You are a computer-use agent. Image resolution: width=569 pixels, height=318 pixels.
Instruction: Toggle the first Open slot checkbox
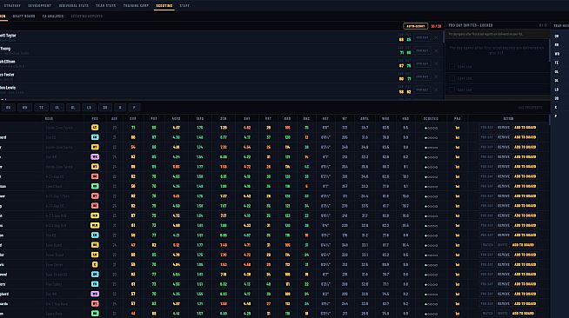(452, 67)
